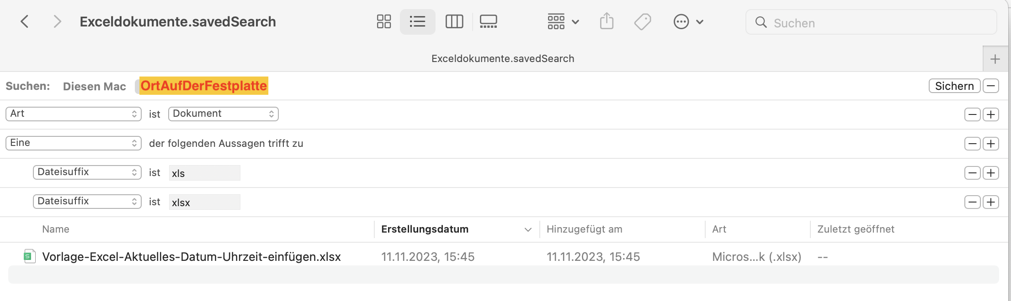Go back with the left arrow

[x=25, y=21]
